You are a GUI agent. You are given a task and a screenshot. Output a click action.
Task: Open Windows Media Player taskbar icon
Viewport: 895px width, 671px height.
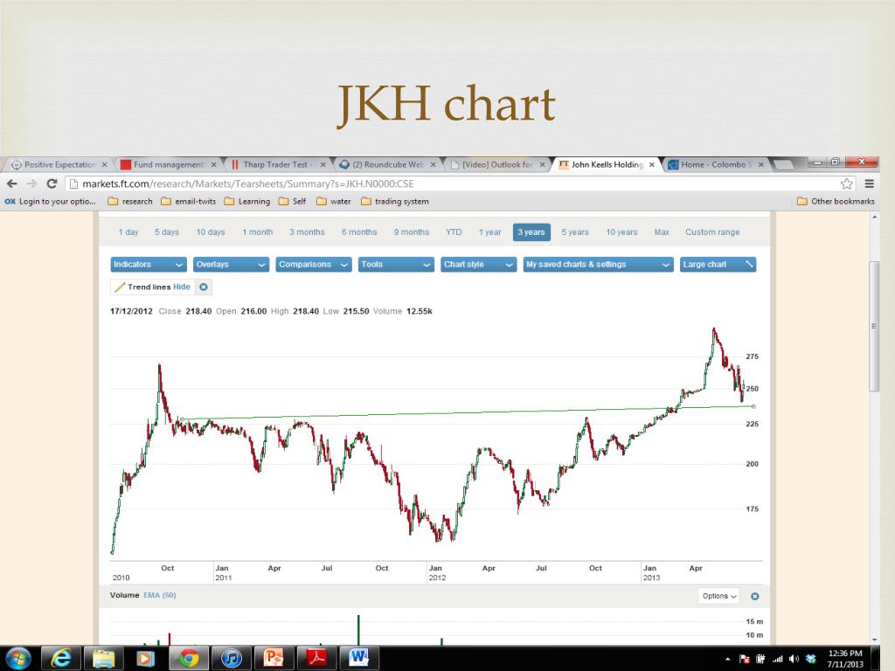point(145,659)
